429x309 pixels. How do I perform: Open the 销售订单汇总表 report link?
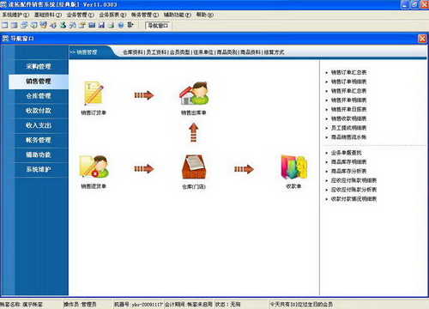tap(348, 72)
